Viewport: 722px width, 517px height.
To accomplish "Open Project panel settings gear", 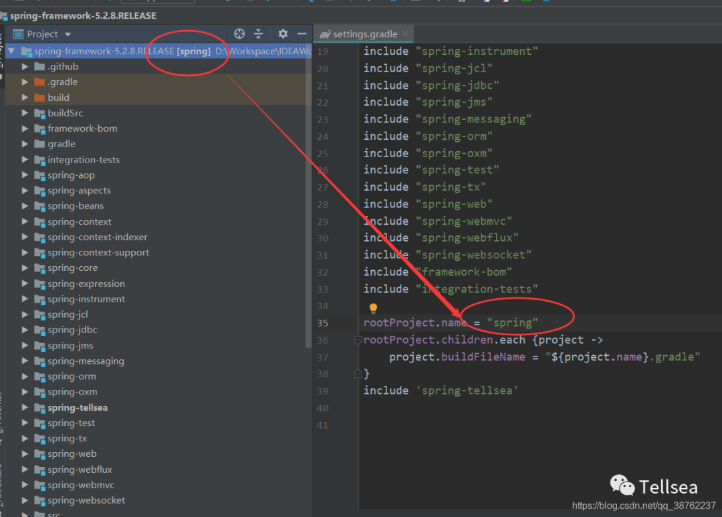I will [283, 33].
